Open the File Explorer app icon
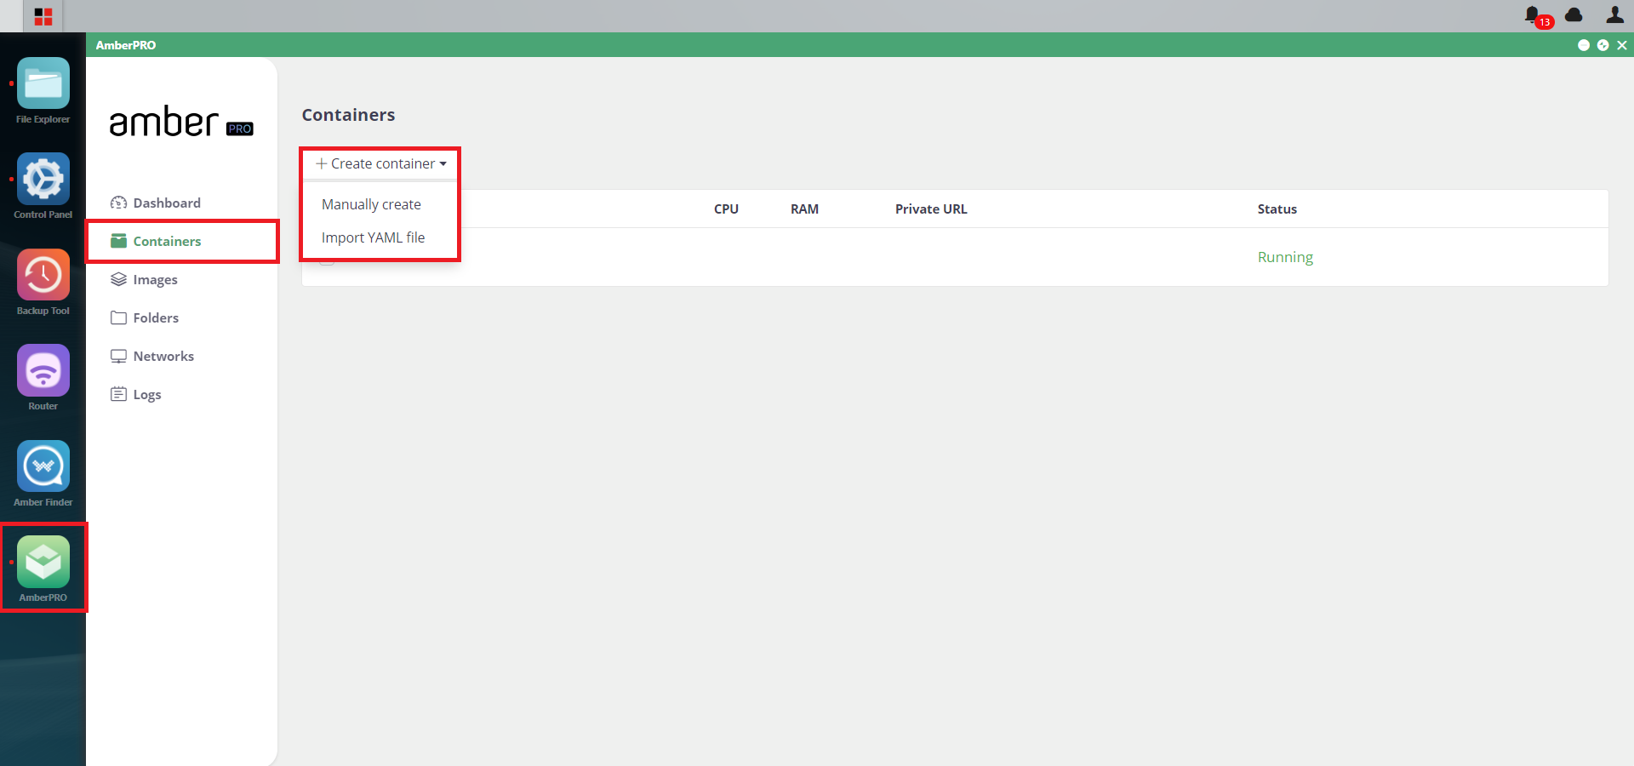 [43, 83]
